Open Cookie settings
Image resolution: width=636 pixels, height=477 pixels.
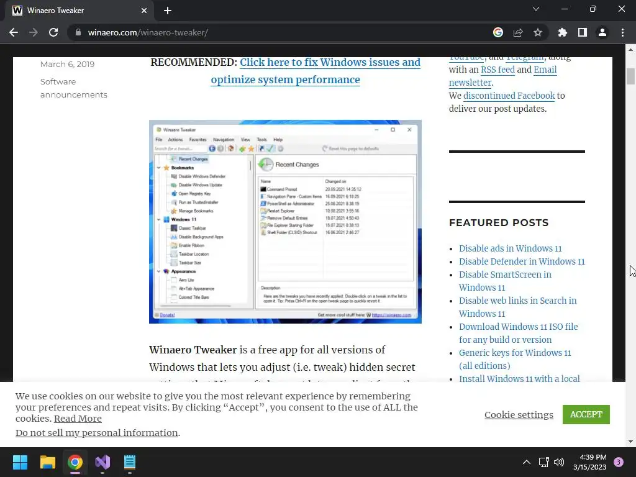pyautogui.click(x=519, y=414)
